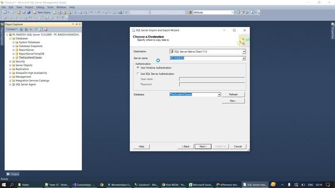Screen dimensions: 335x188
Task: Click the Refresh button in wizard
Action: pyautogui.click(x=233, y=95)
